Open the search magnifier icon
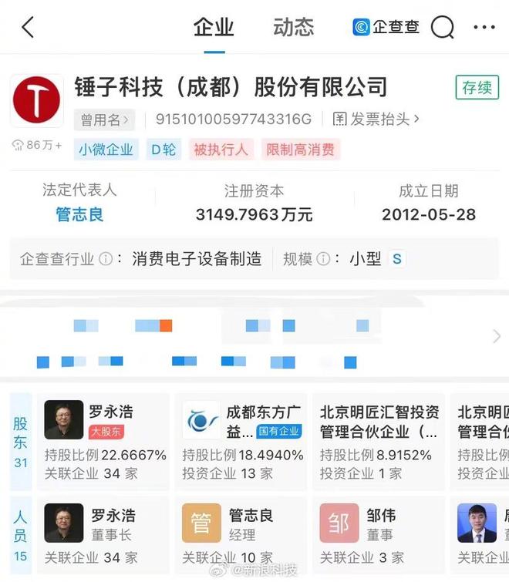 [443, 27]
